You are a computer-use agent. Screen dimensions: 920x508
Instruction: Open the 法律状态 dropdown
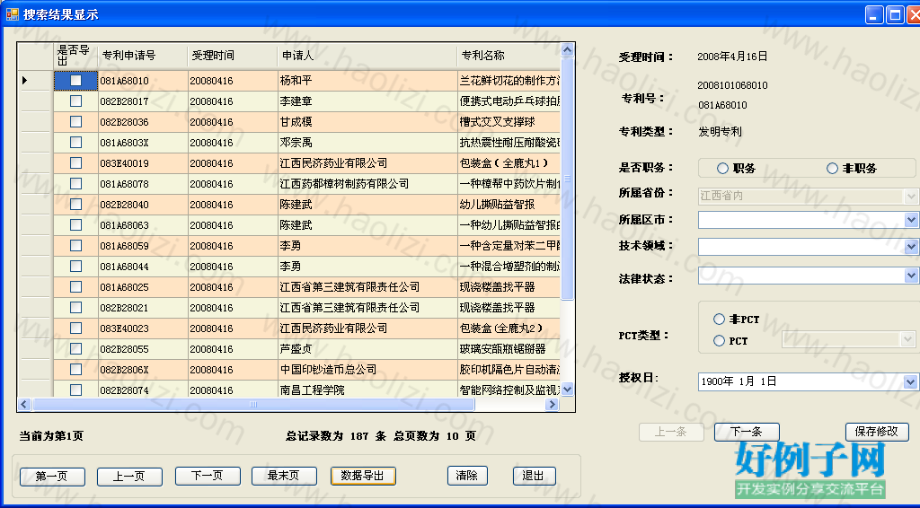[x=910, y=275]
